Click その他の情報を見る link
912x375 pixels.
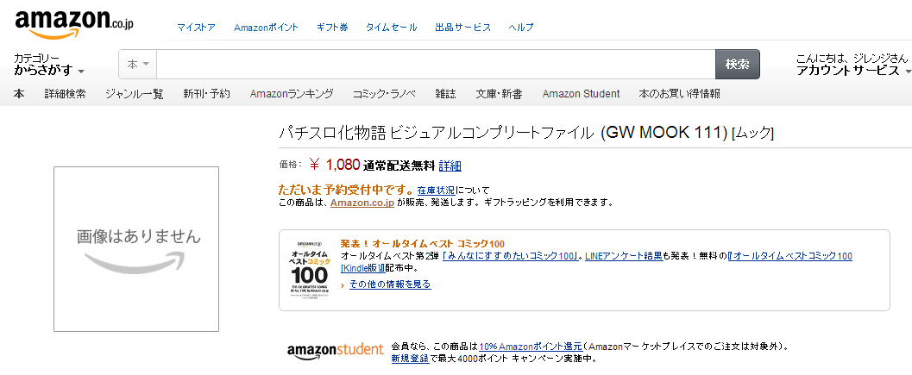click(390, 284)
